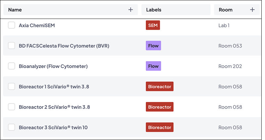Viewport: 265px width, 140px height.
Task: Check the Axia ChemiSEM row checkbox
Action: [x=12, y=25]
